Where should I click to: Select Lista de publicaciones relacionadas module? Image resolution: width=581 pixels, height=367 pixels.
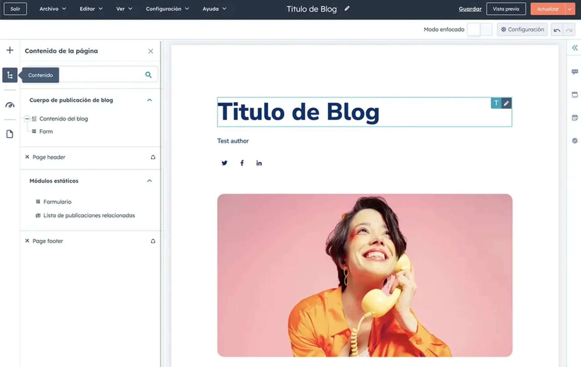pyautogui.click(x=89, y=215)
